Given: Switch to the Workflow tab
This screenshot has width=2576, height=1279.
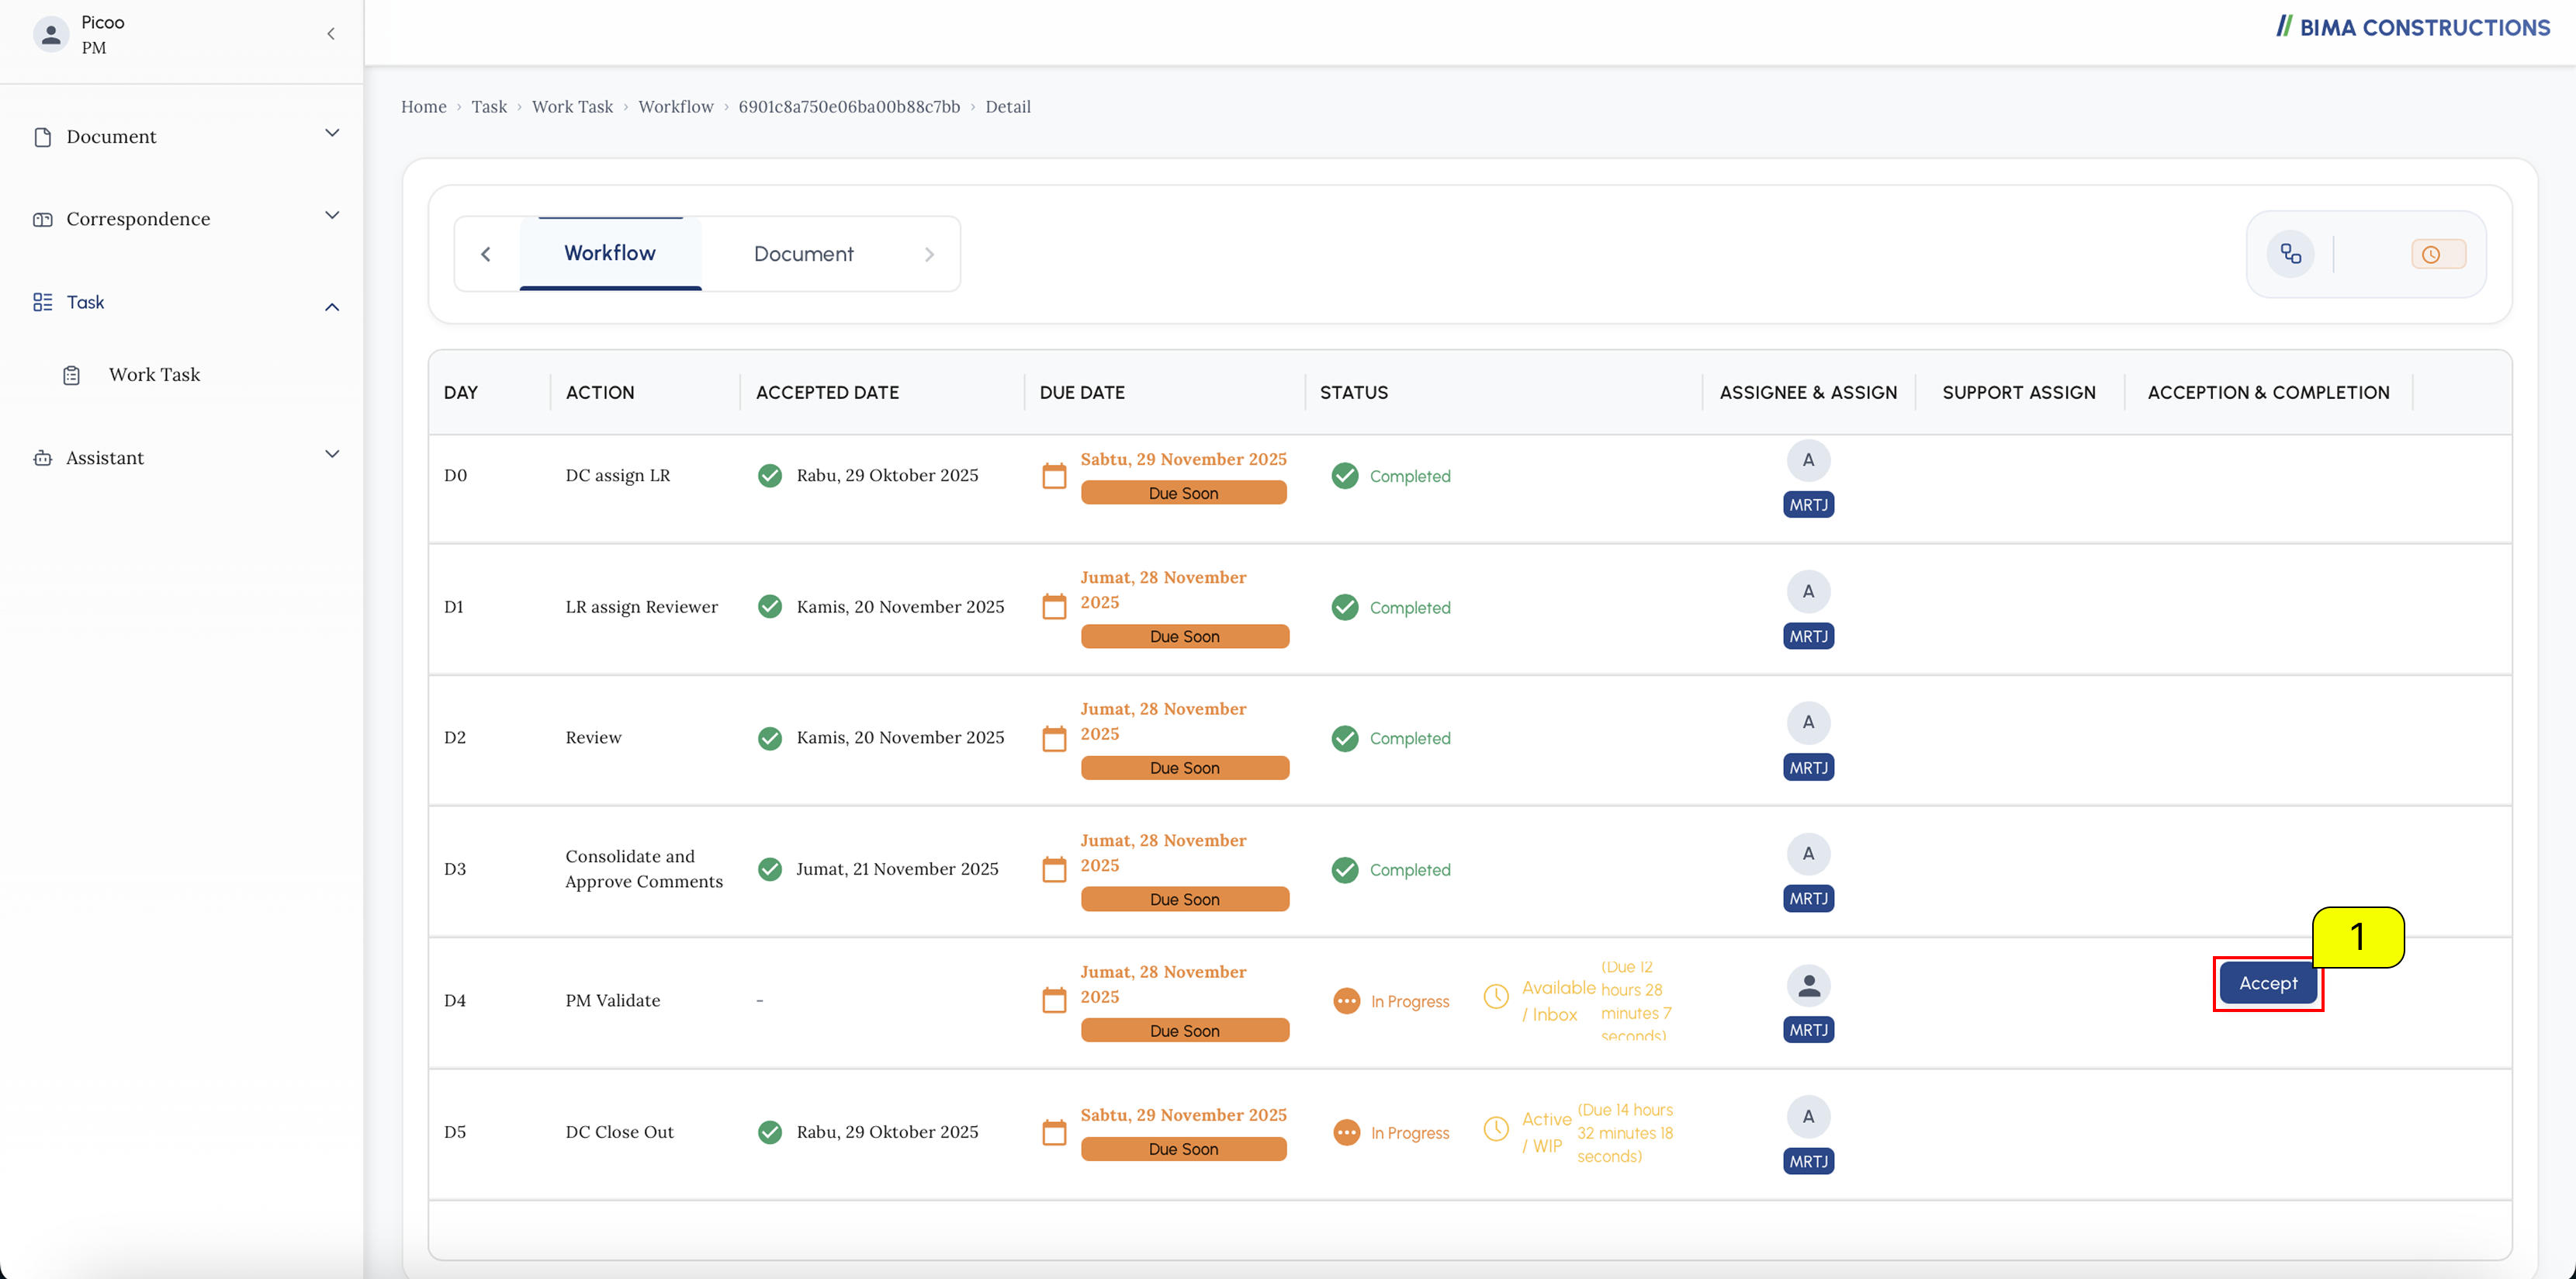Looking at the screenshot, I should click(610, 254).
